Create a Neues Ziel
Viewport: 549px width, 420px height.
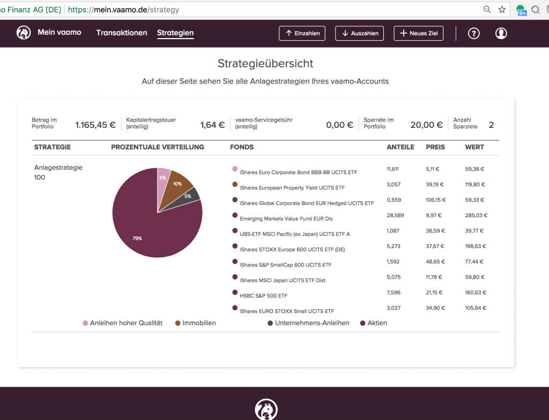[x=419, y=33]
